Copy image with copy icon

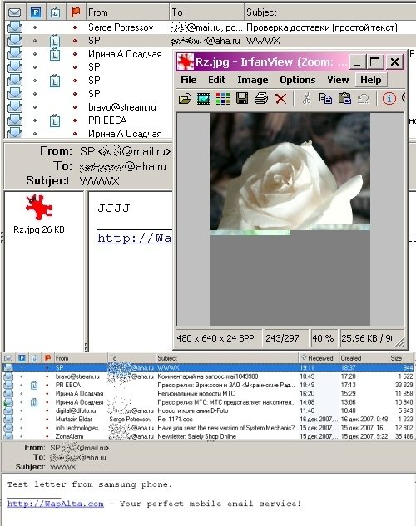coord(325,99)
